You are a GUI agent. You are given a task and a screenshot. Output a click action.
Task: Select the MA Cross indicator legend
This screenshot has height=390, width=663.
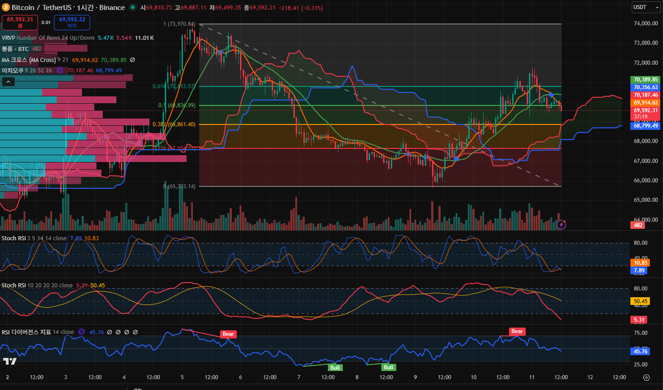[x=29, y=60]
